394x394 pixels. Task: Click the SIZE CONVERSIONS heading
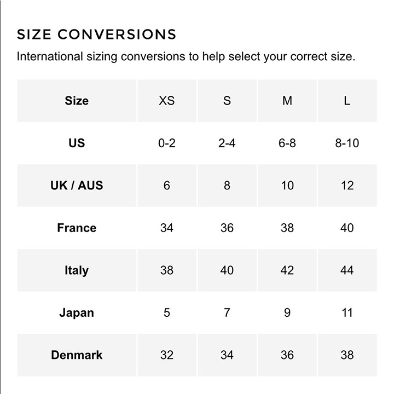click(96, 34)
